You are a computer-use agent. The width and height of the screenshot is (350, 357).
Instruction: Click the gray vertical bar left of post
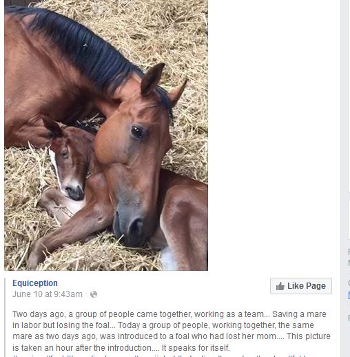point(5,317)
